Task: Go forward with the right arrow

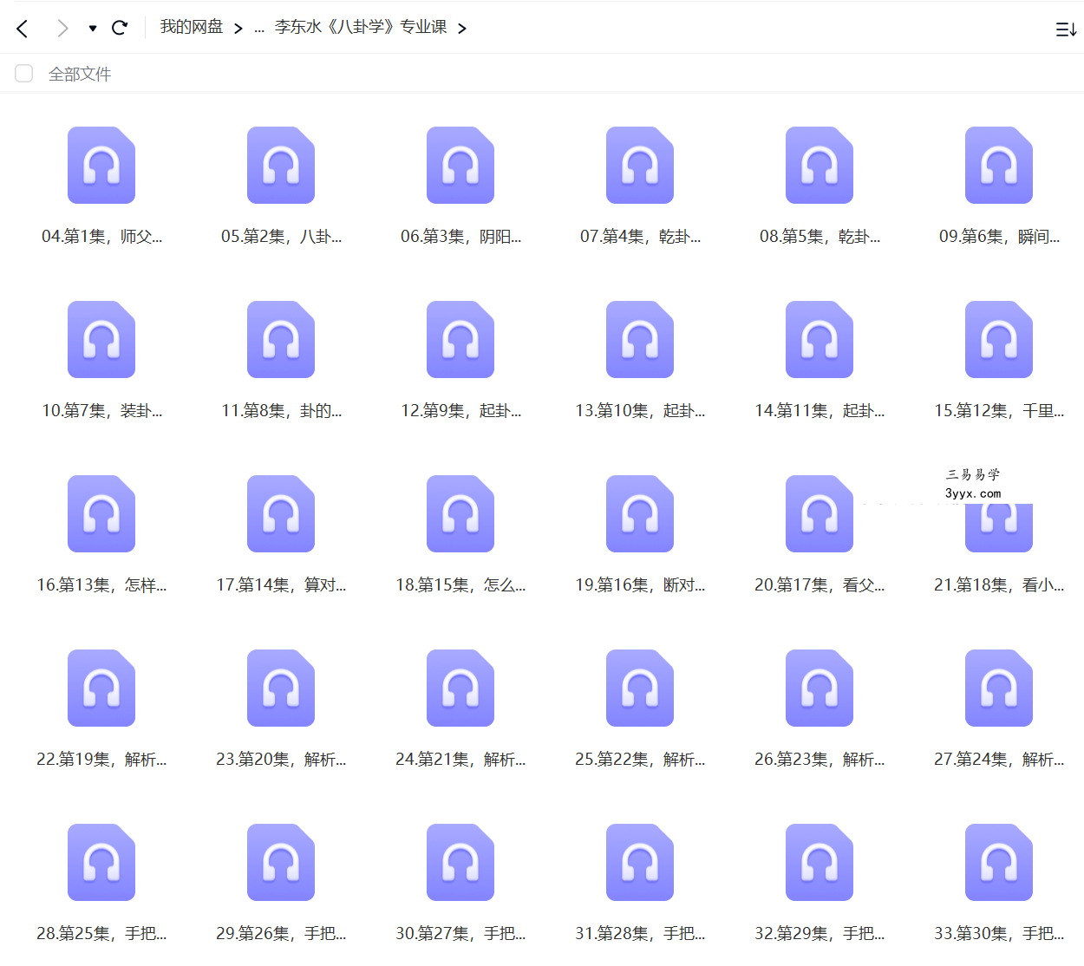Action: tap(62, 29)
